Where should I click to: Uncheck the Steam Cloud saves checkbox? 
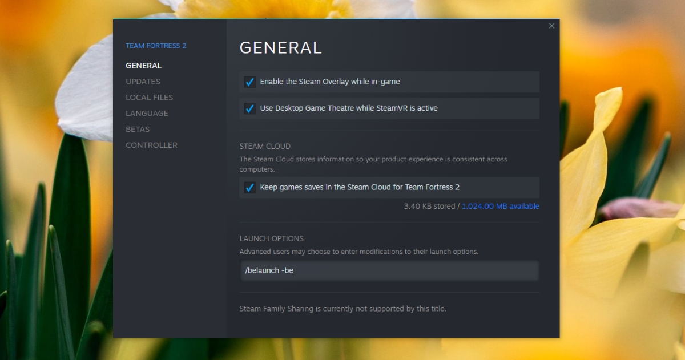(x=249, y=187)
